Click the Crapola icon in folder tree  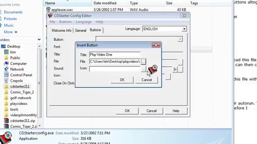pos(6,81)
